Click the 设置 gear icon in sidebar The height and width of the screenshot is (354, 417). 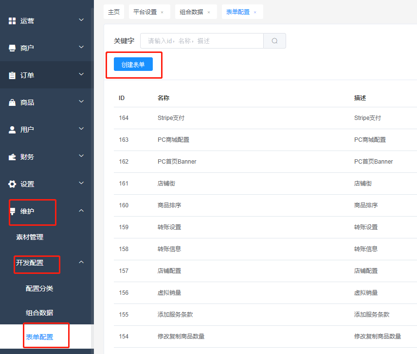[x=12, y=184]
